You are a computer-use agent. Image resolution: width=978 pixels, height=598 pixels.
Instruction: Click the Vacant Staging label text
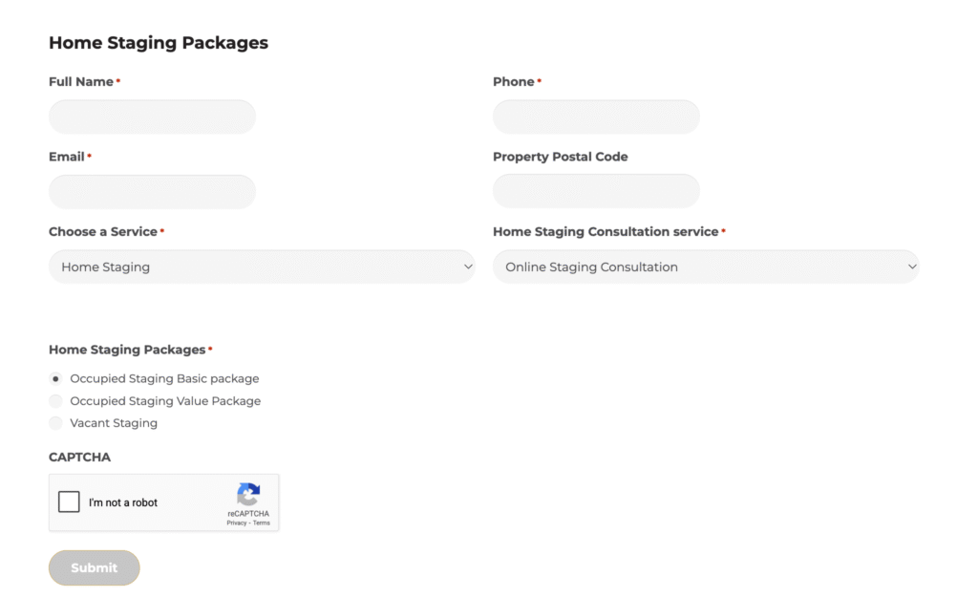[x=114, y=423]
